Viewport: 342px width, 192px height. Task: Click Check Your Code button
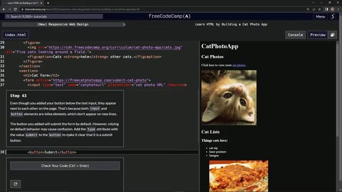[x=65, y=166]
